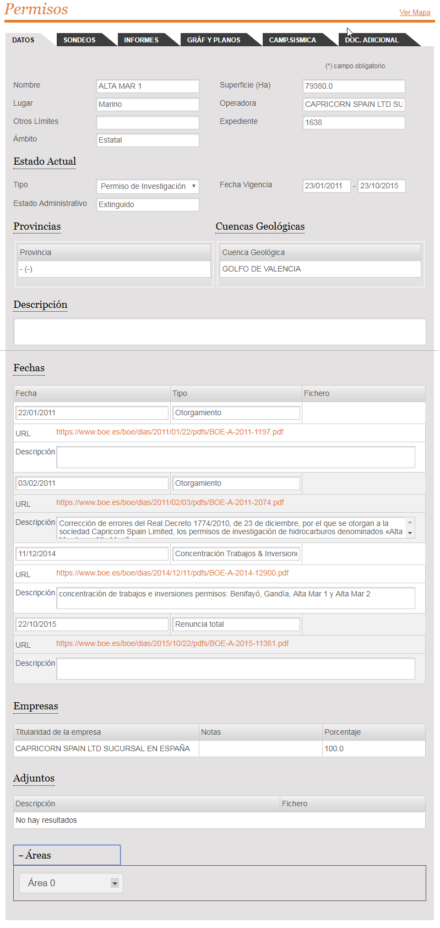The width and height of the screenshot is (440, 928).
Task: Open BOE-A-2011-1197 PDF link
Action: point(170,432)
